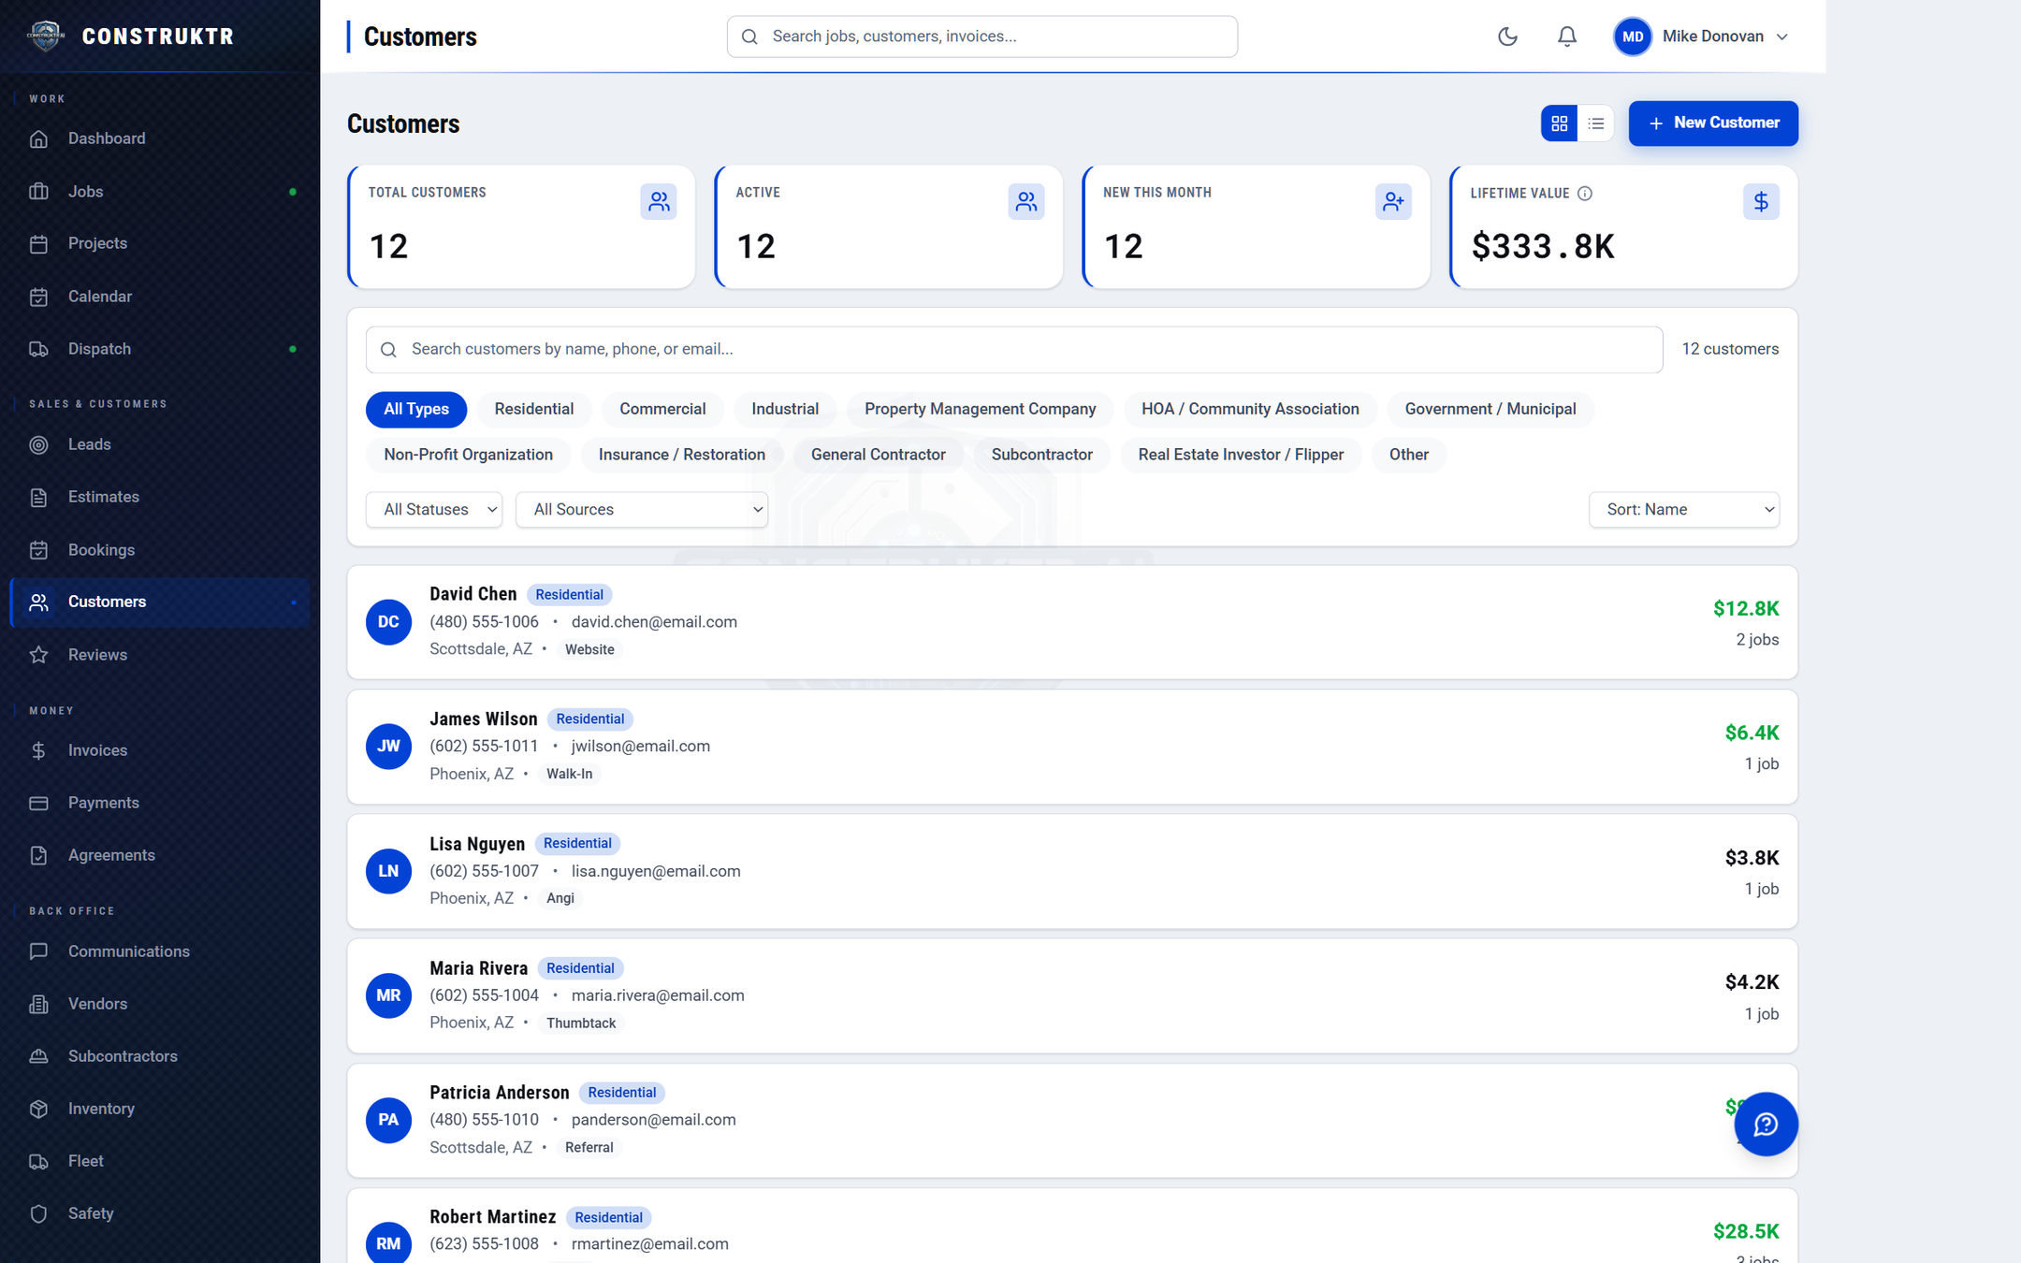The width and height of the screenshot is (2021, 1263).
Task: Open David Chen customer card
Action: coord(1072,622)
